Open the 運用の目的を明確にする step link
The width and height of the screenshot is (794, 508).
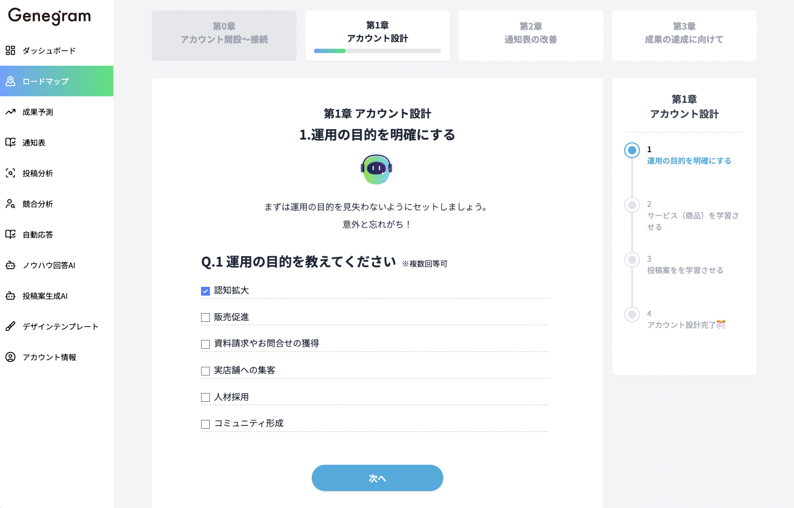pos(689,161)
